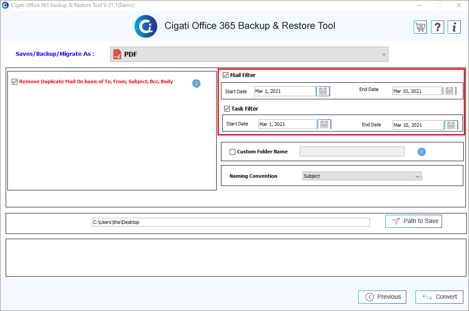The image size is (469, 311).
Task: Enable the Custom Folder Name checkbox
Action: (232, 152)
